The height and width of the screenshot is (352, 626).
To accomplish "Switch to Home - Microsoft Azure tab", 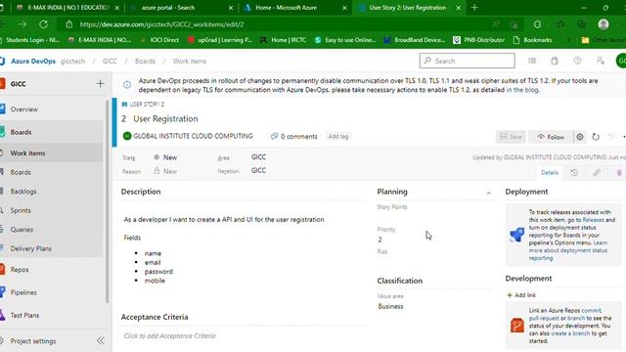I will 295,8.
